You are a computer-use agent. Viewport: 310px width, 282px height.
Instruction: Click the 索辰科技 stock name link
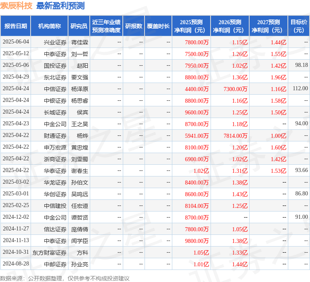pyautogui.click(x=17, y=6)
